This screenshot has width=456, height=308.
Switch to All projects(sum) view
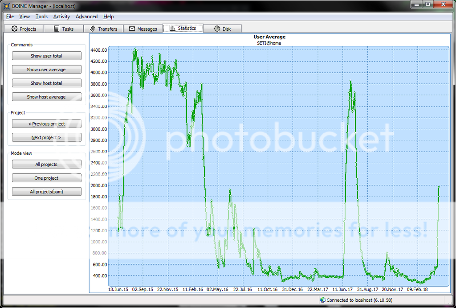click(46, 192)
